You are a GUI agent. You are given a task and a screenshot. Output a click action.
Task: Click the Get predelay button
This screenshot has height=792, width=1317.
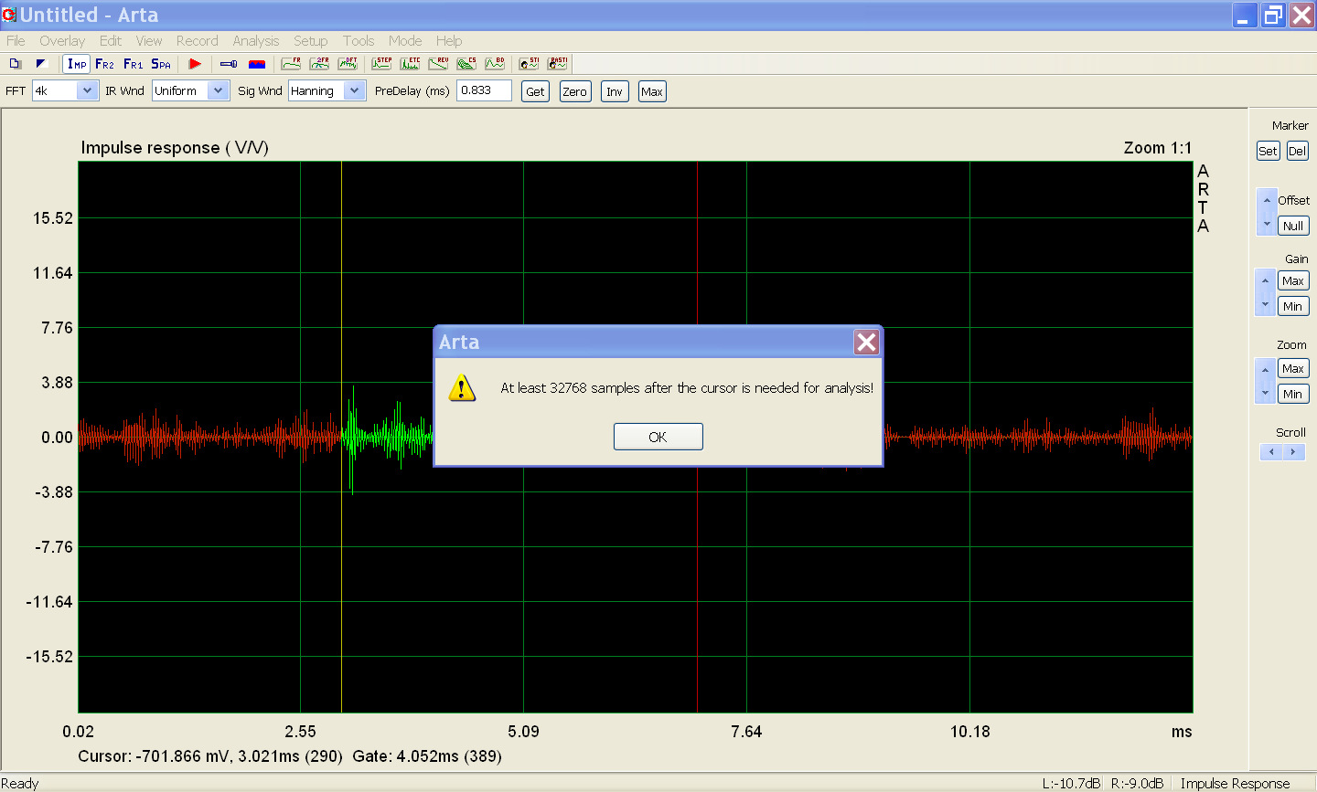pyautogui.click(x=536, y=91)
